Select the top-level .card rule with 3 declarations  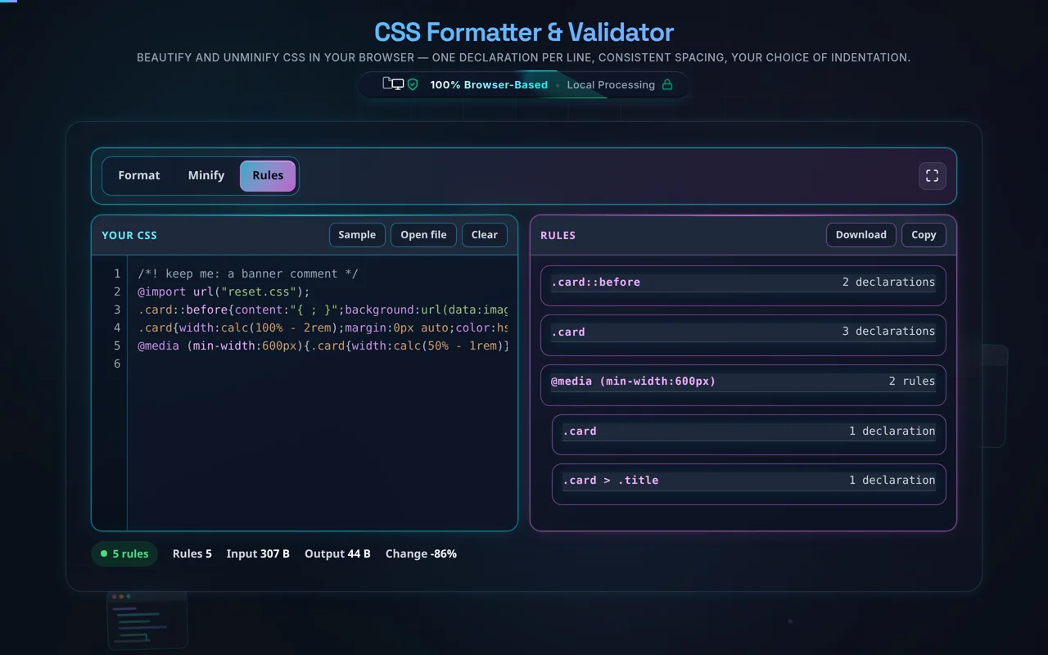(743, 335)
